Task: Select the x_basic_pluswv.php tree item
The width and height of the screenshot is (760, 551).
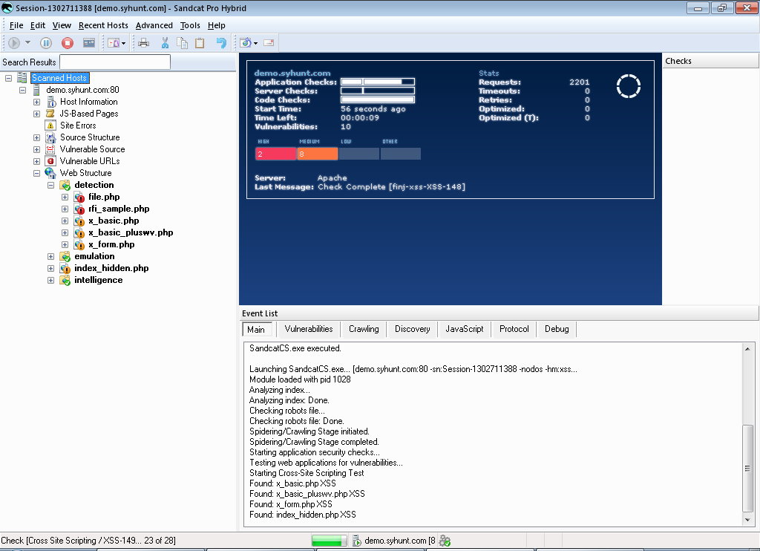Action: point(131,233)
